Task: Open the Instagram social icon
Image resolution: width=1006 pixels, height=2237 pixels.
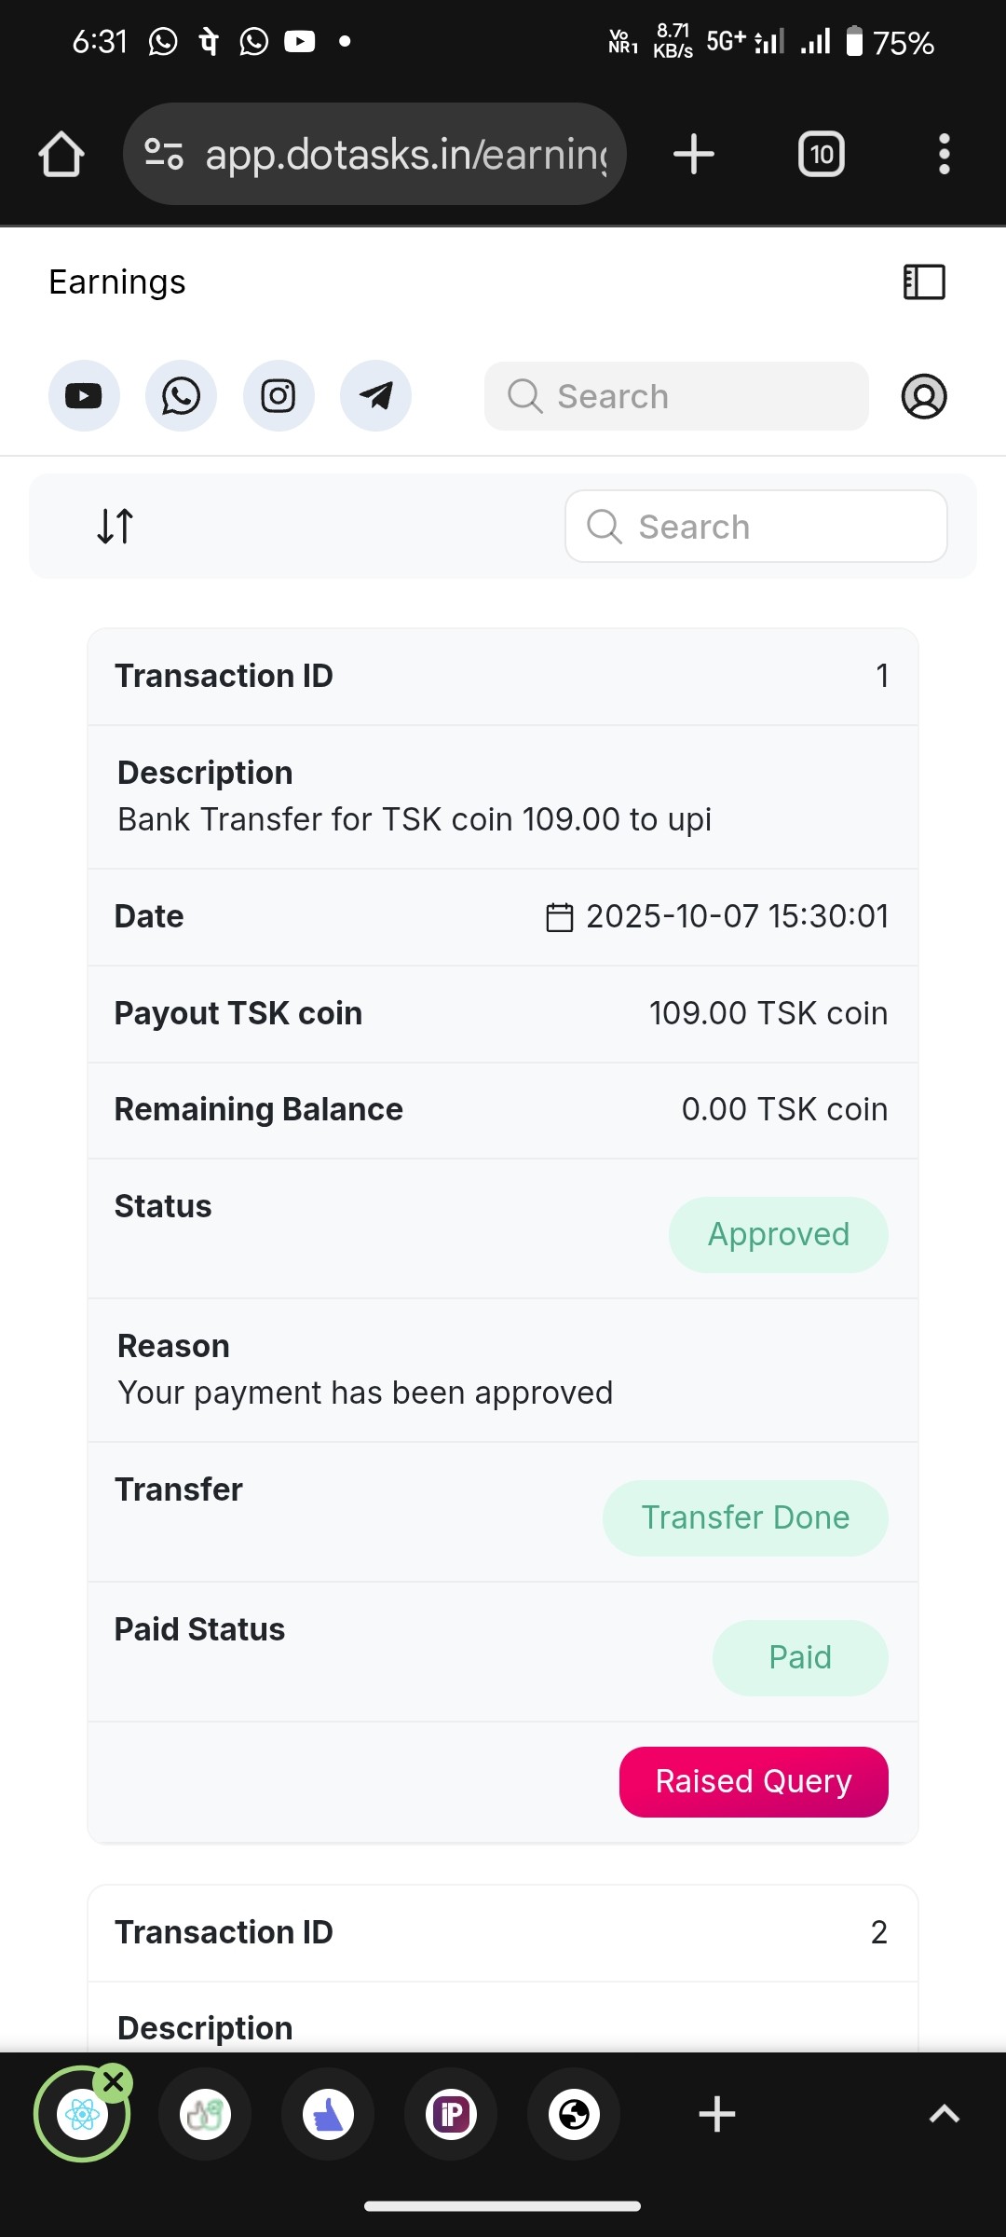Action: [279, 396]
